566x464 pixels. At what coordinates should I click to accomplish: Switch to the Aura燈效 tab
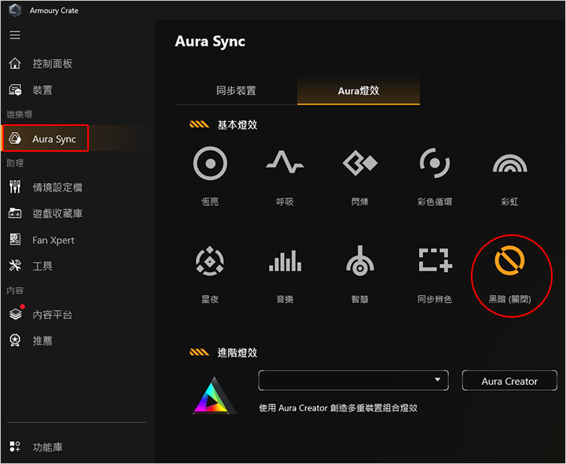tap(358, 90)
